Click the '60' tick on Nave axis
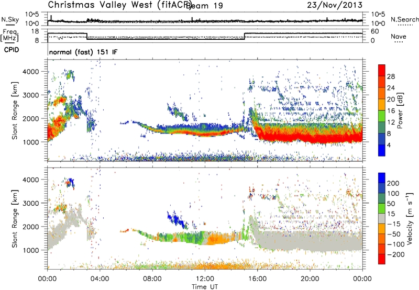Image resolution: width=419 pixels, height=290 pixels. [375, 31]
